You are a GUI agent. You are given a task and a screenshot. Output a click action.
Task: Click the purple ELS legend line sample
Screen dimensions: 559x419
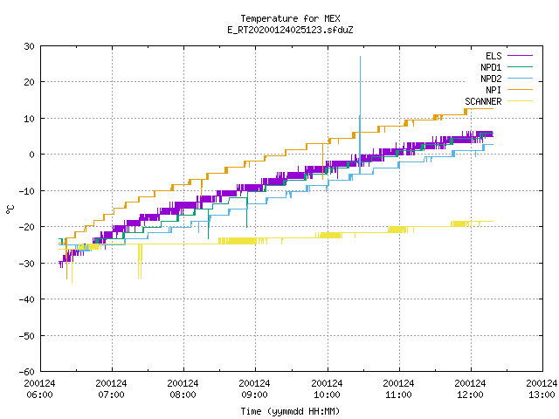(x=521, y=56)
